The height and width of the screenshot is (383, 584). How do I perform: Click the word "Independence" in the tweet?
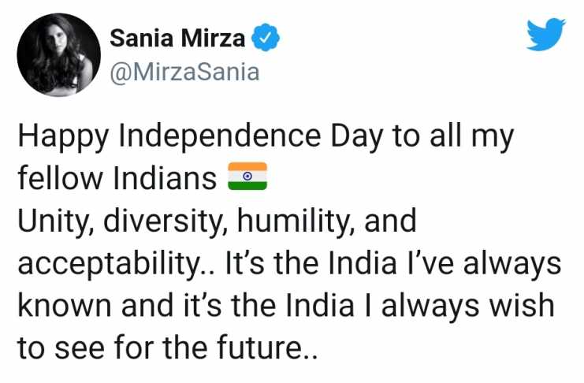click(x=219, y=136)
